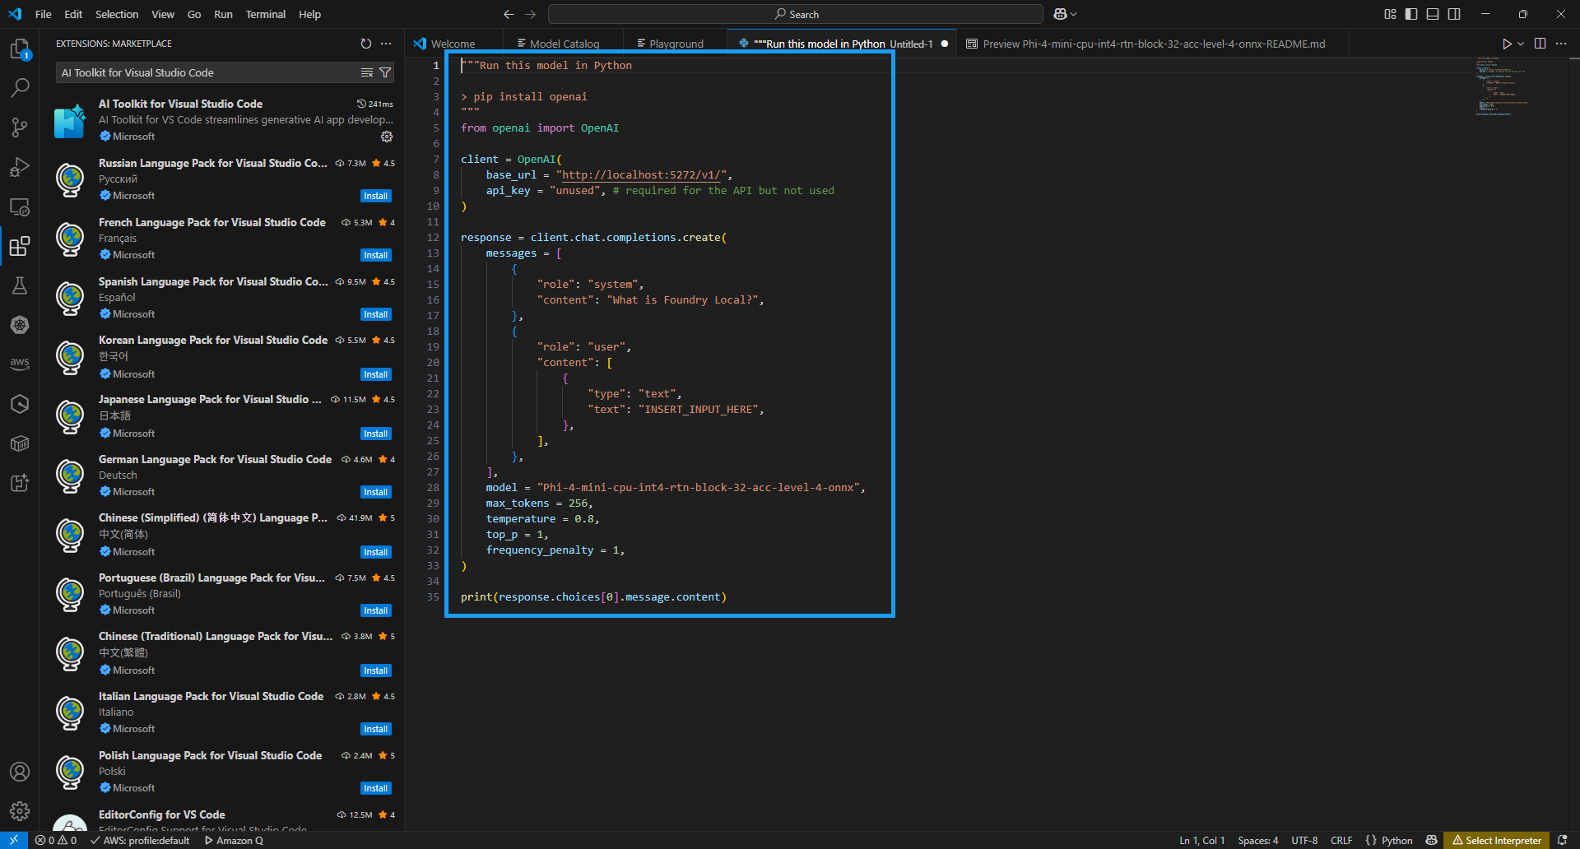Image resolution: width=1580 pixels, height=849 pixels.
Task: Open the Selection menu
Action: pos(117,14)
